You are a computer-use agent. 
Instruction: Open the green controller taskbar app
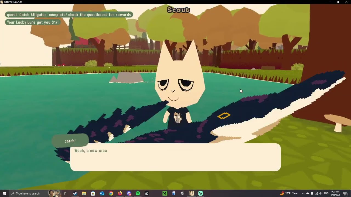pos(200,193)
